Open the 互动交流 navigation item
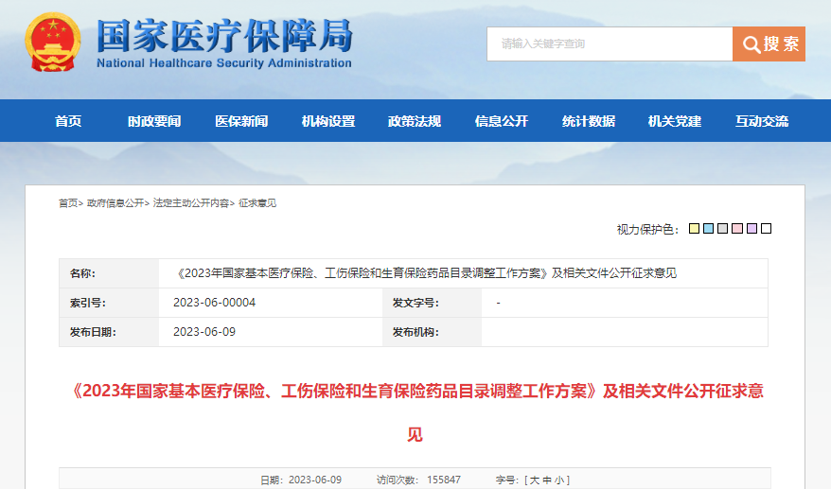Image resolution: width=831 pixels, height=489 pixels. [x=762, y=121]
